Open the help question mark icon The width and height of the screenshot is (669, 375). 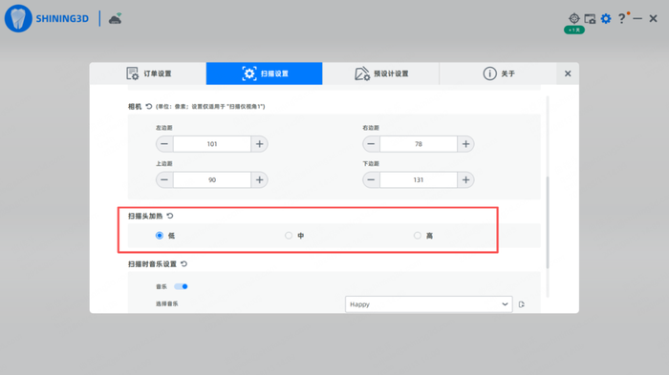pos(621,18)
